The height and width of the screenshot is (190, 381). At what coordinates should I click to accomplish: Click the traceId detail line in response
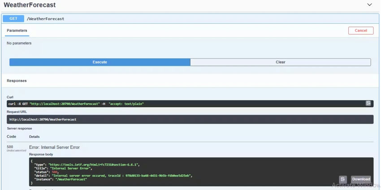[x=113, y=176]
